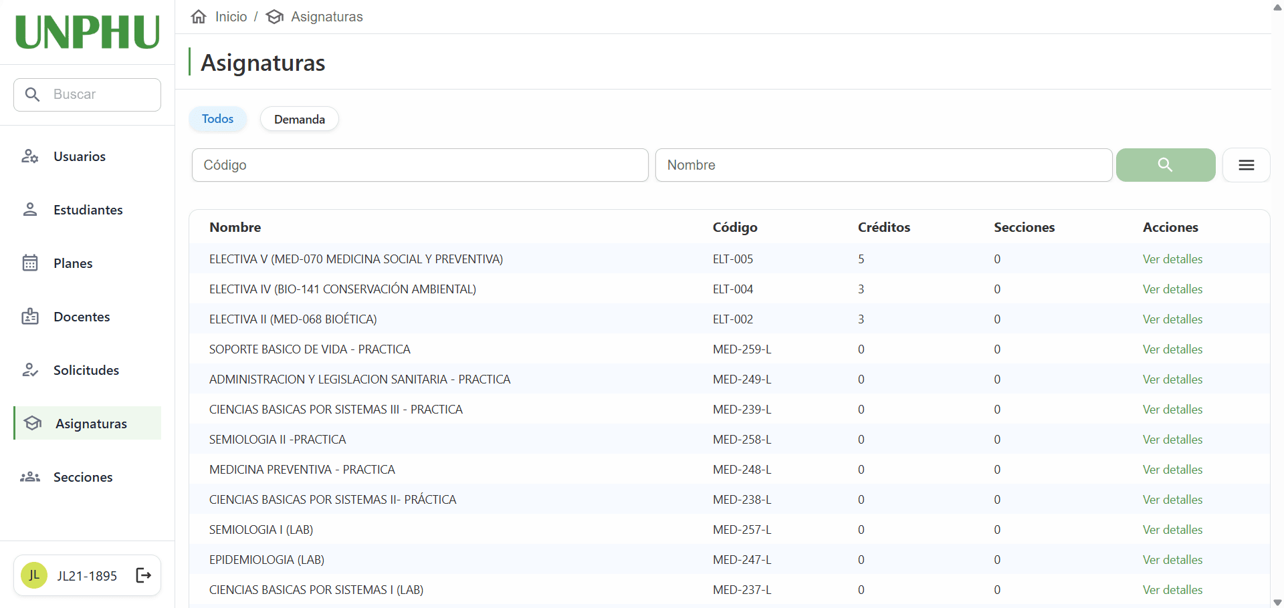
Task: Click the Créditos column header
Action: (884, 227)
